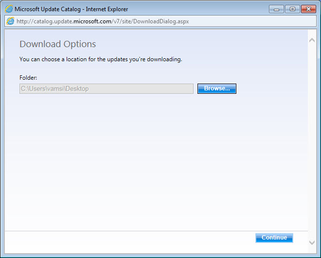The height and width of the screenshot is (258, 321).
Task: Click the Download Options heading
Action: (x=58, y=44)
